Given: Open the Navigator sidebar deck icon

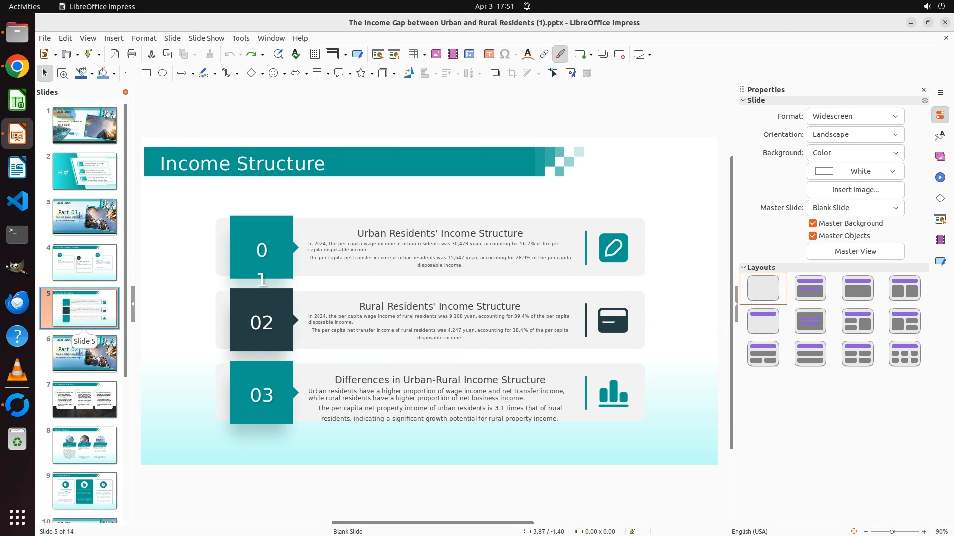Looking at the screenshot, I should coord(940,177).
